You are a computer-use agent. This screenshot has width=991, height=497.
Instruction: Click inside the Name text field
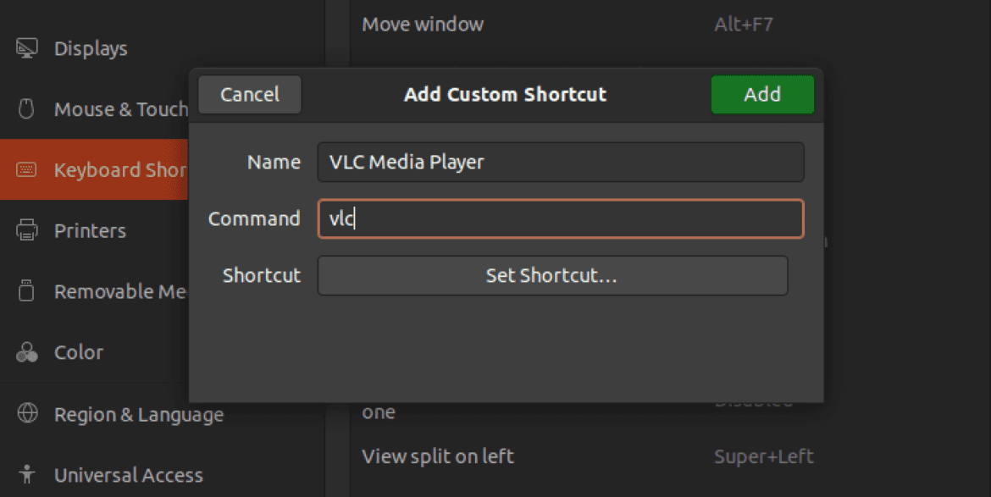[x=560, y=162]
